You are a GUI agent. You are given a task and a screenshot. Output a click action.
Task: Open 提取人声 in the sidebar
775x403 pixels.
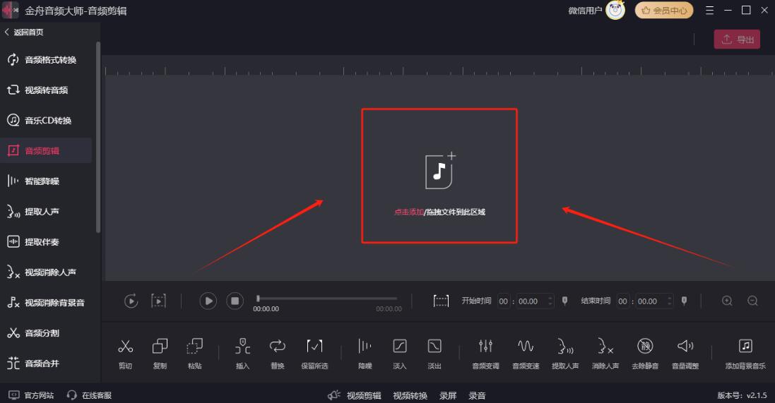(46, 211)
